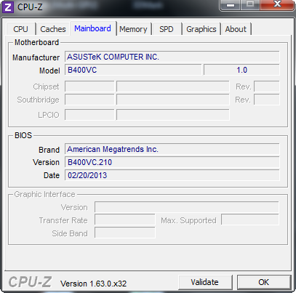Switch to the CPU tab
This screenshot has height=293, width=296.
pyautogui.click(x=20, y=29)
